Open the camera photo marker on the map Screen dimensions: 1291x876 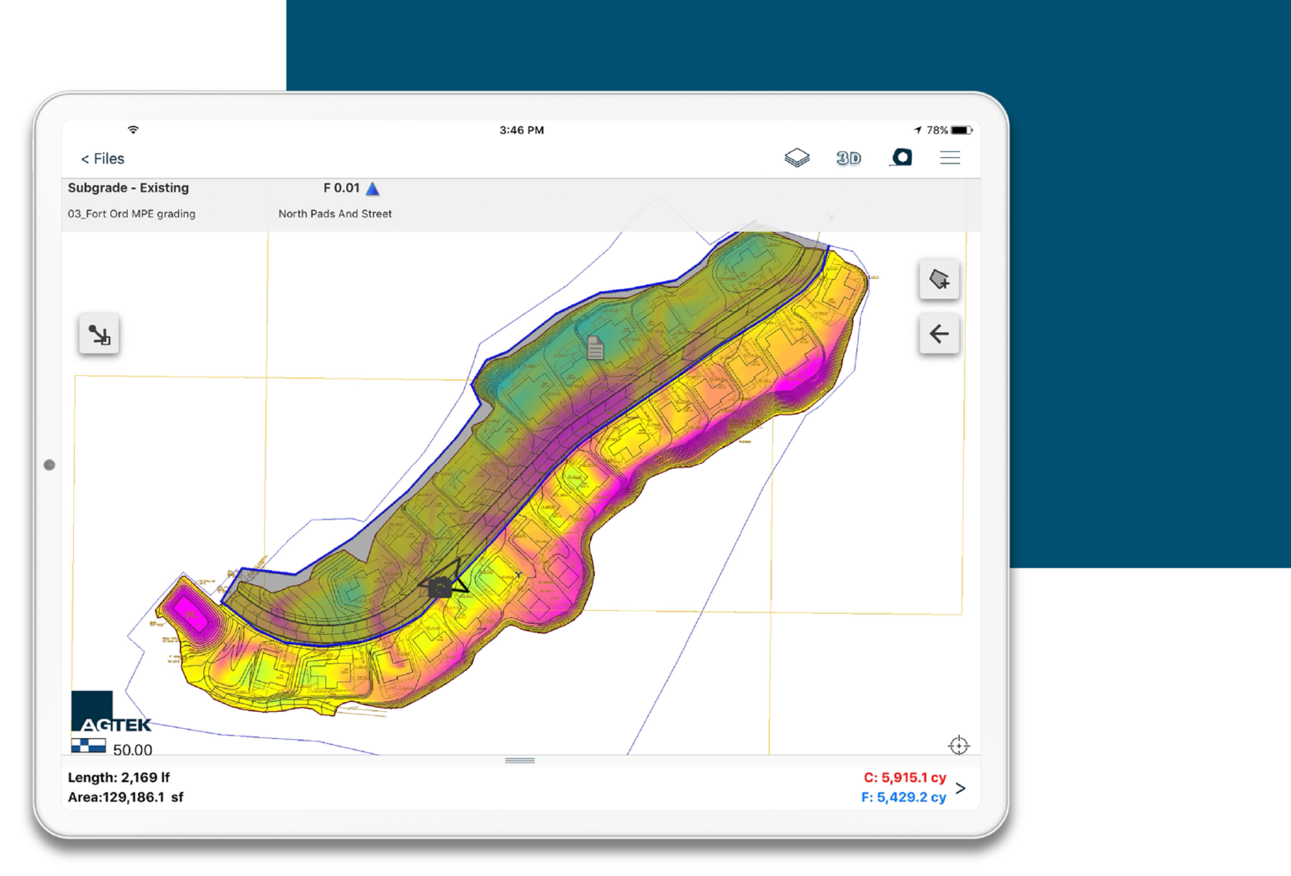point(439,586)
